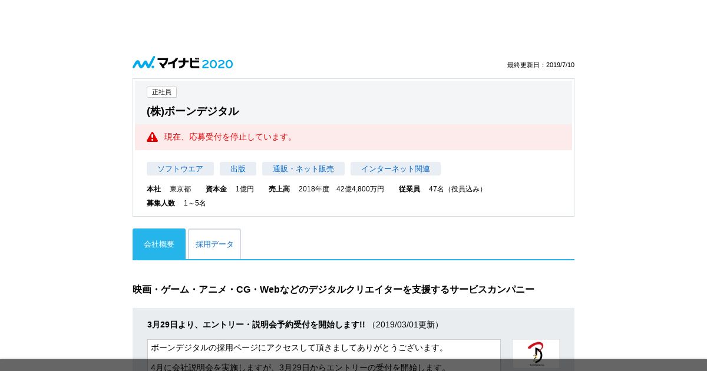Open the 出版 industry tag
The height and width of the screenshot is (371, 707).
tap(238, 169)
